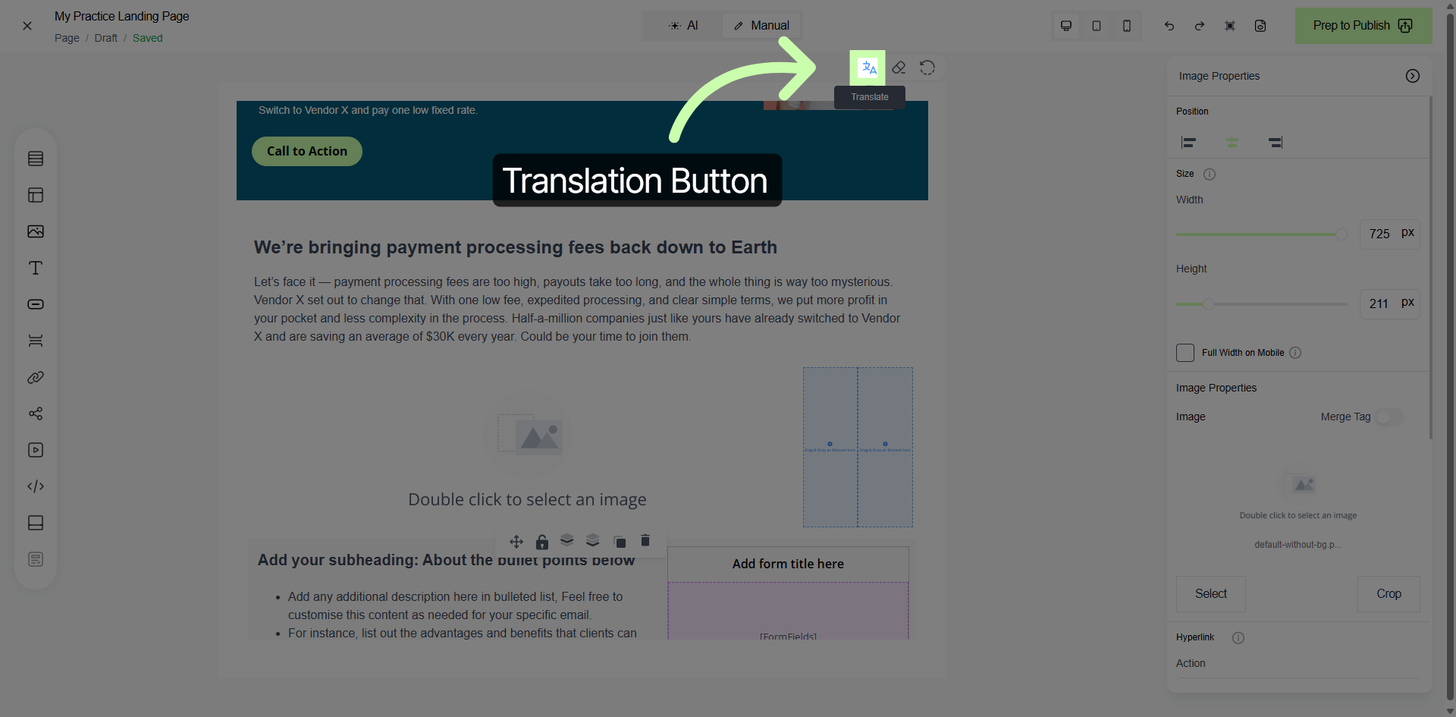Enable Full Width on Mobile checkbox
Image resolution: width=1456 pixels, height=717 pixels.
click(x=1185, y=353)
